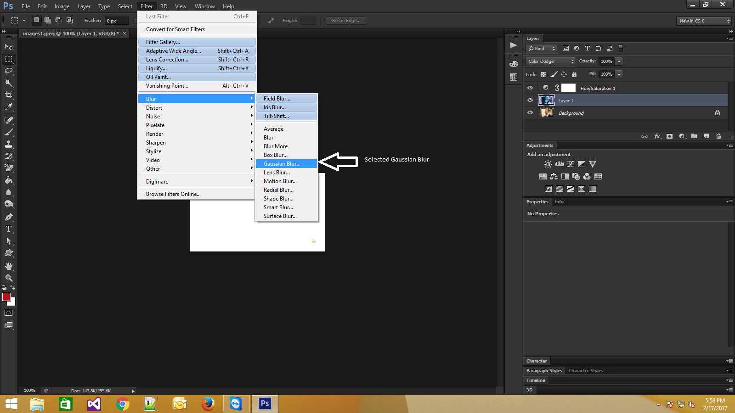
Task: Select the Move tool
Action: 9,47
